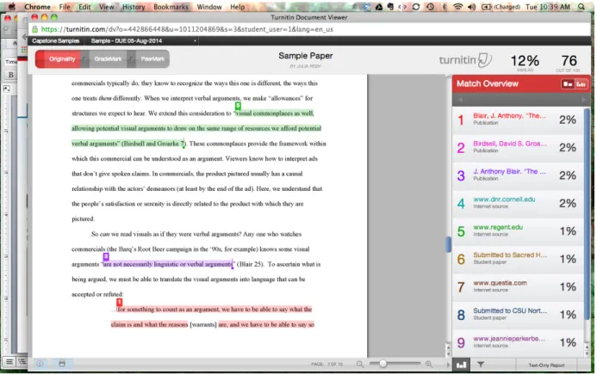
Task: Click the Bold B button in the background window
Action: coord(10,75)
